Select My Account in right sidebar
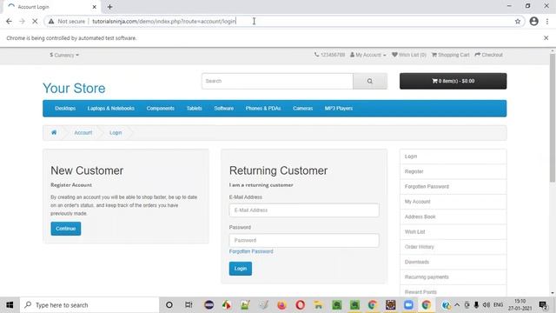The height and width of the screenshot is (313, 556). (453, 202)
